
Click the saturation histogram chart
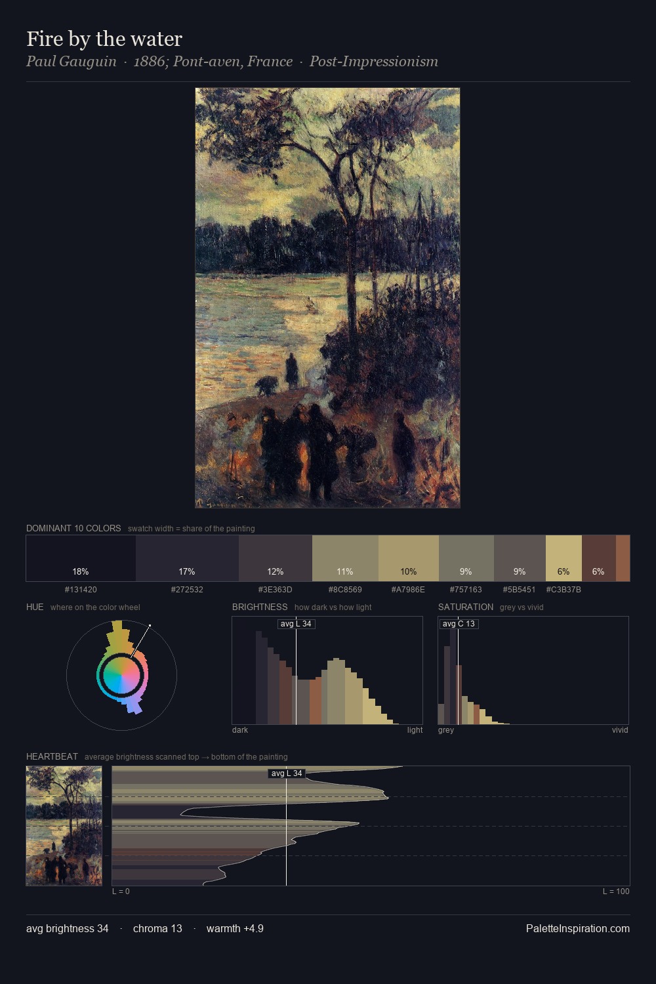click(533, 670)
